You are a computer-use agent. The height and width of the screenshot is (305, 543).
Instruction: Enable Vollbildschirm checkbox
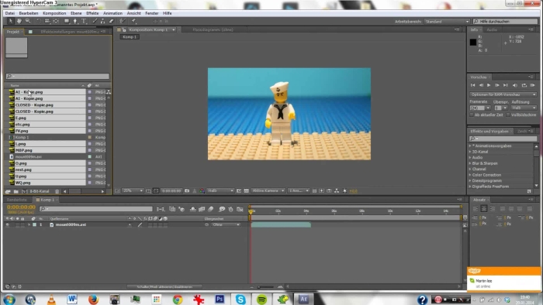click(508, 115)
